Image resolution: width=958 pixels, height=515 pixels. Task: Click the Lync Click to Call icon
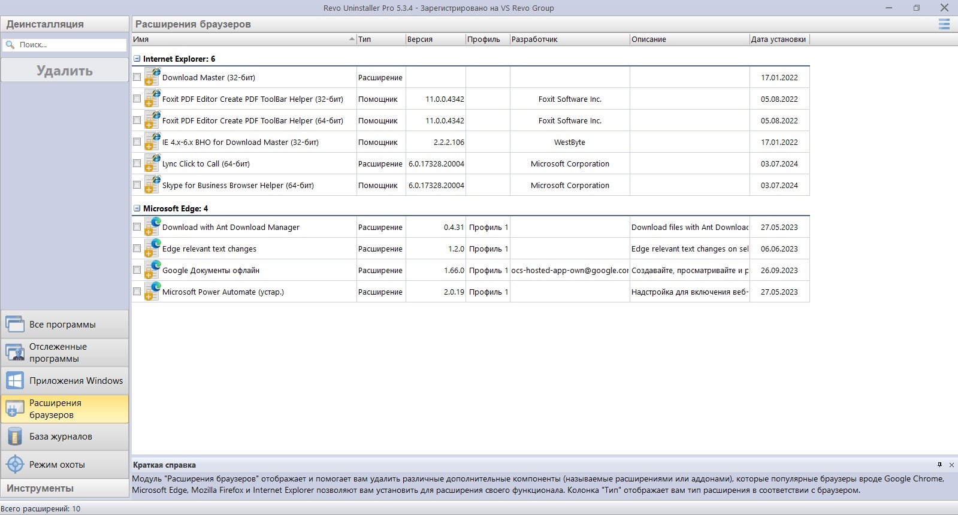(152, 163)
